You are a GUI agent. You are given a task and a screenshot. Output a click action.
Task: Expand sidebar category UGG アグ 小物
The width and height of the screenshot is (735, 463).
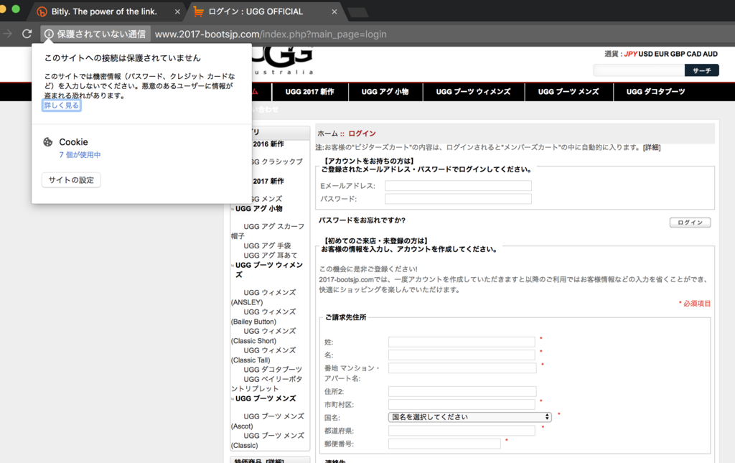pyautogui.click(x=258, y=209)
